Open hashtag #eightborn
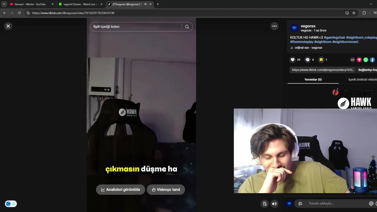Viewport: 377px width, 212px height. 323,42
